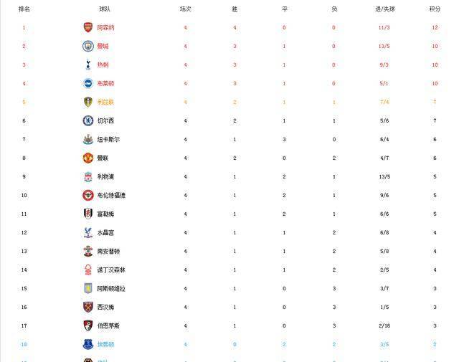
Task: Select the West Ham hammers crest
Action: click(x=88, y=307)
